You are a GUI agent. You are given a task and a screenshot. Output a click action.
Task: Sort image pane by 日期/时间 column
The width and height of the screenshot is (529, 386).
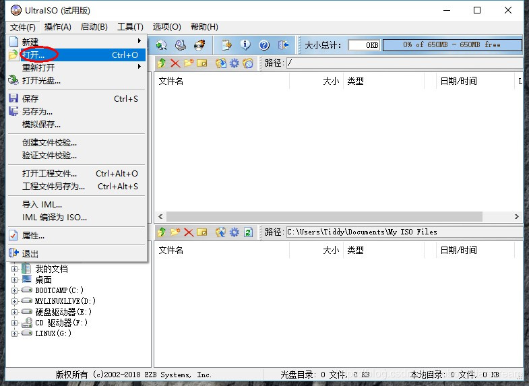(x=474, y=81)
